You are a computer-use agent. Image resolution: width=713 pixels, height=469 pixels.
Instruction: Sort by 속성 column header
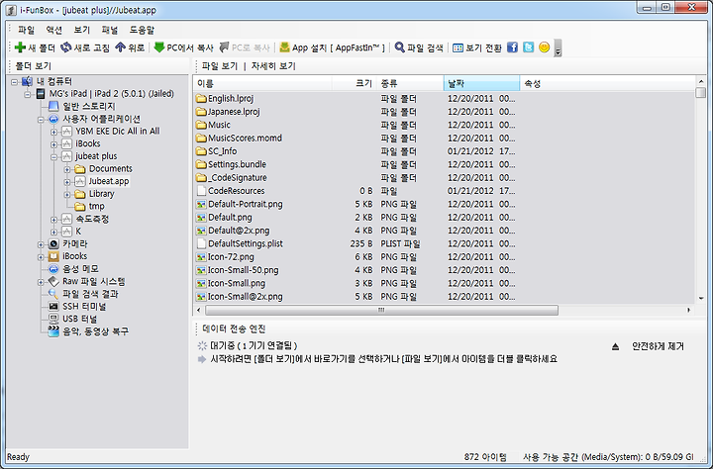[607, 84]
